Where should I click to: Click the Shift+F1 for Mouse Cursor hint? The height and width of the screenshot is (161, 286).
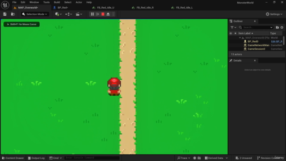click(21, 24)
